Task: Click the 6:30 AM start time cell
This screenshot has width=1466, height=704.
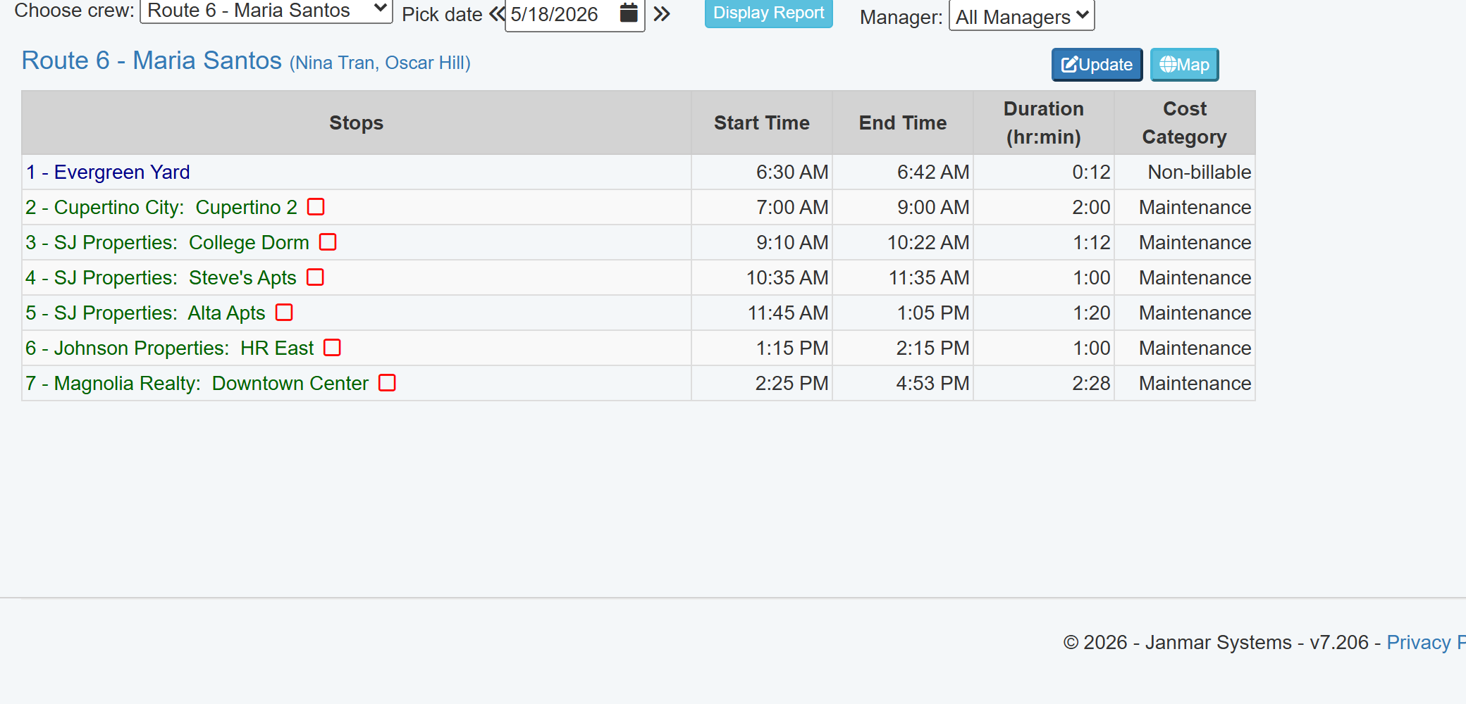Action: tap(762, 172)
